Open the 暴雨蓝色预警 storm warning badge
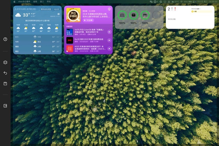Viewport: 219px width, 146px height. click(x=47, y=9)
